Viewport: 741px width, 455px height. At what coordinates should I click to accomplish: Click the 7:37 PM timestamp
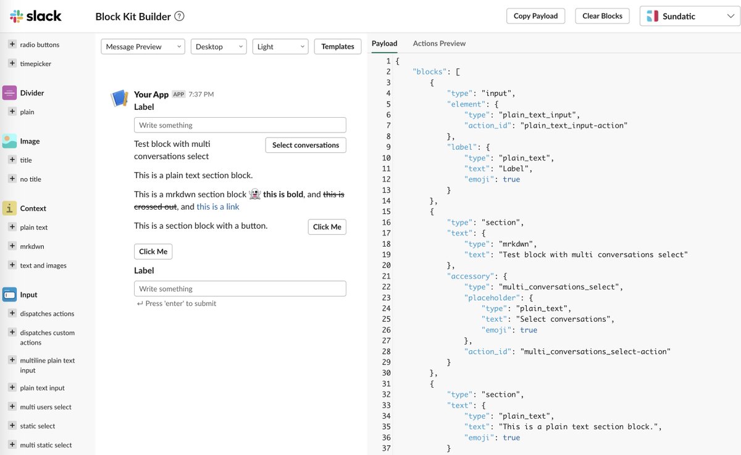point(201,94)
